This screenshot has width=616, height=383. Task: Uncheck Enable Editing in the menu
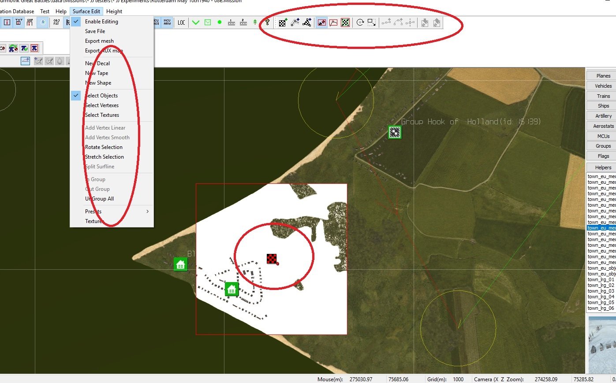tap(101, 22)
